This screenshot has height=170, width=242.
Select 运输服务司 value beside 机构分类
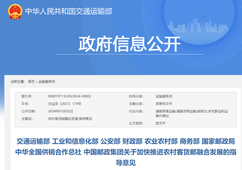pyautogui.click(x=164, y=96)
